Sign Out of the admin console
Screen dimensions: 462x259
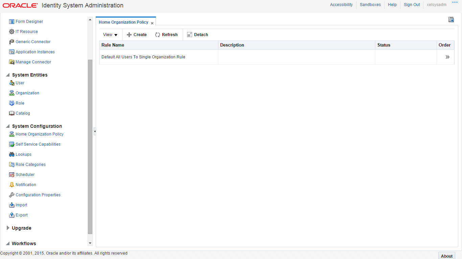(x=412, y=5)
